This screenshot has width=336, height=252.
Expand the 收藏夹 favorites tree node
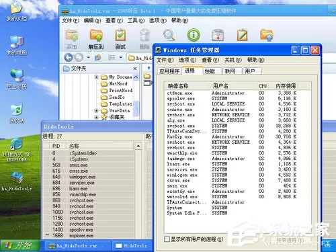pos(96,117)
